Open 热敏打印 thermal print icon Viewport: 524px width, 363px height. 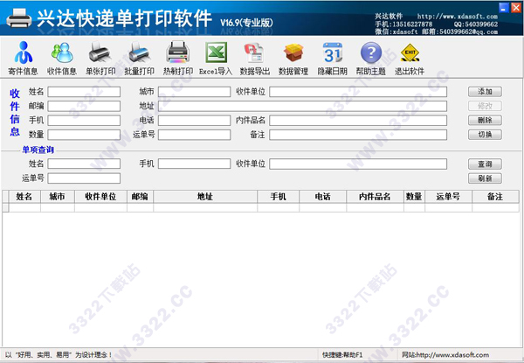[x=178, y=58]
